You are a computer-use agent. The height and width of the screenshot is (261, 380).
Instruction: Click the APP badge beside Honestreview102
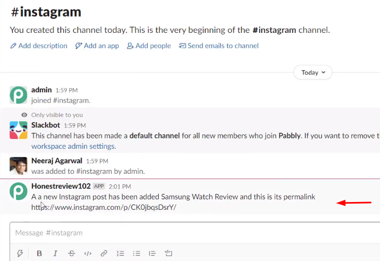(x=99, y=186)
